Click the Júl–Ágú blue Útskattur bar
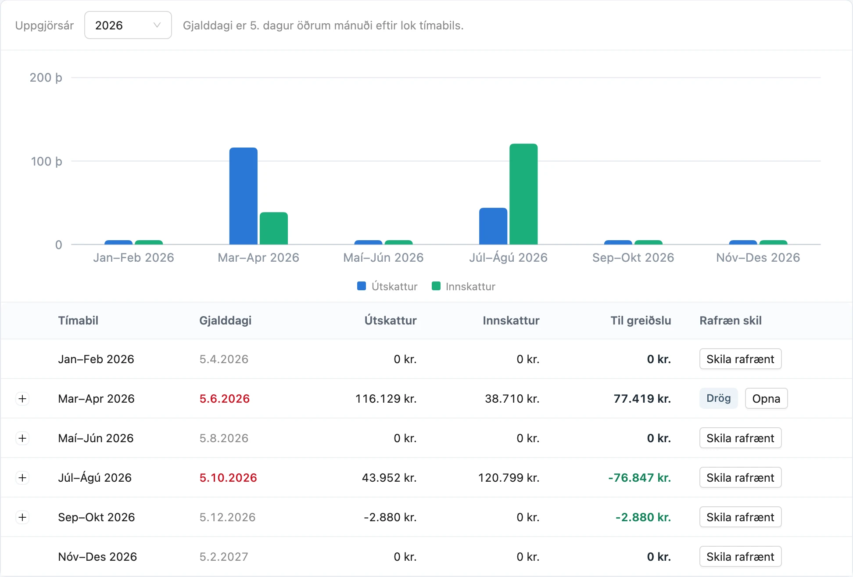The width and height of the screenshot is (853, 577). tap(493, 226)
